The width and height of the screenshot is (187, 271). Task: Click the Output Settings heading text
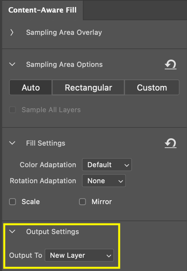pyautogui.click(x=53, y=232)
